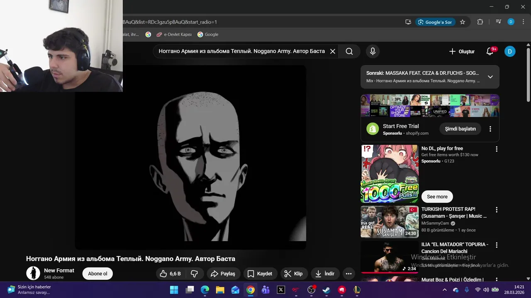This screenshot has width=531, height=298.
Task: Share the video via Paylaş
Action: tap(223, 274)
